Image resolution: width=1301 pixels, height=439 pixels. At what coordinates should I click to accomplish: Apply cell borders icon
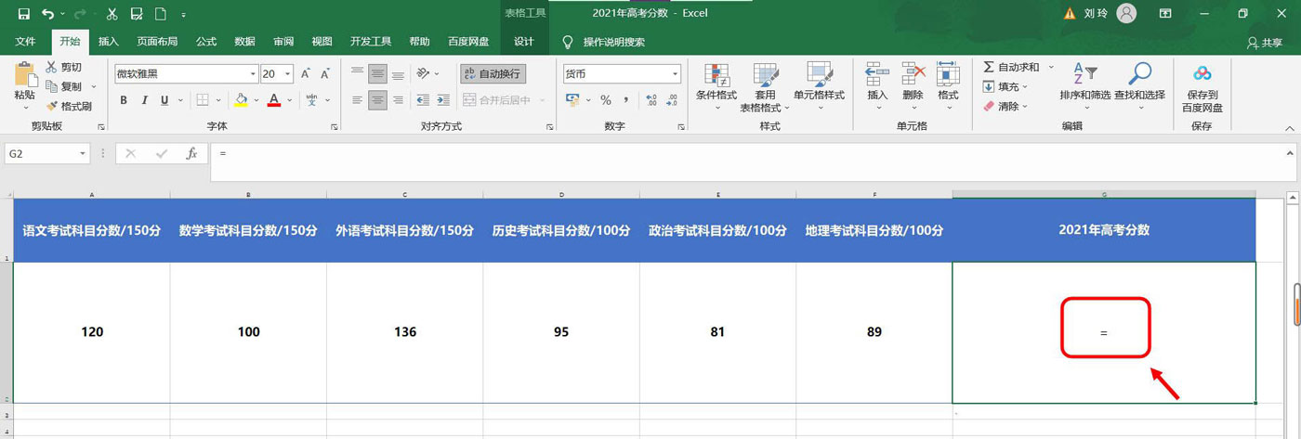[x=201, y=100]
